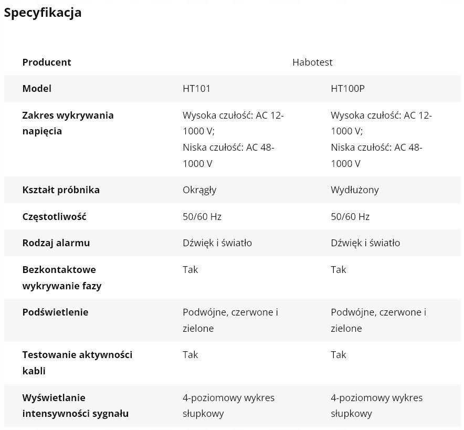This screenshot has height=430, width=464.
Task: Click HT101's 50/60 Hz frequency value
Action: (x=202, y=216)
